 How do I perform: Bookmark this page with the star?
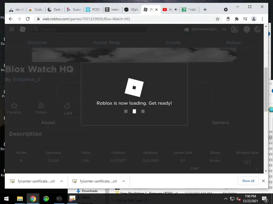point(218,19)
